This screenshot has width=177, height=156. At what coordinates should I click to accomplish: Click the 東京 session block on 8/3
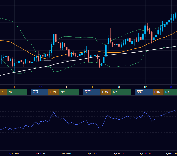pos(40,92)
